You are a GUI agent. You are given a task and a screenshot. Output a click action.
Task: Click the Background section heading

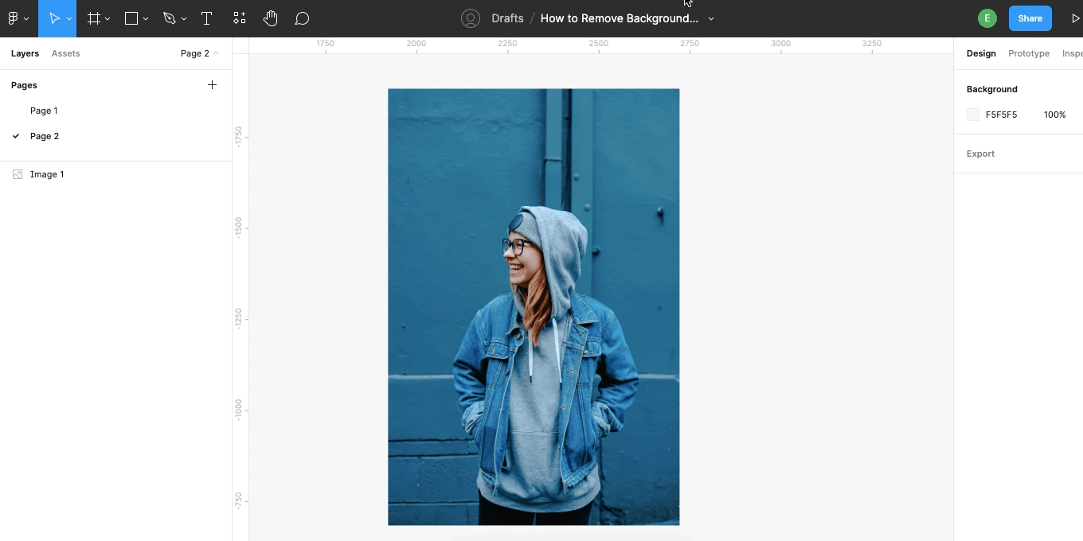991,89
